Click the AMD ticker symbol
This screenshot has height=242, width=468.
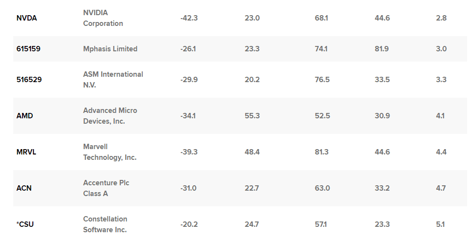coord(25,116)
